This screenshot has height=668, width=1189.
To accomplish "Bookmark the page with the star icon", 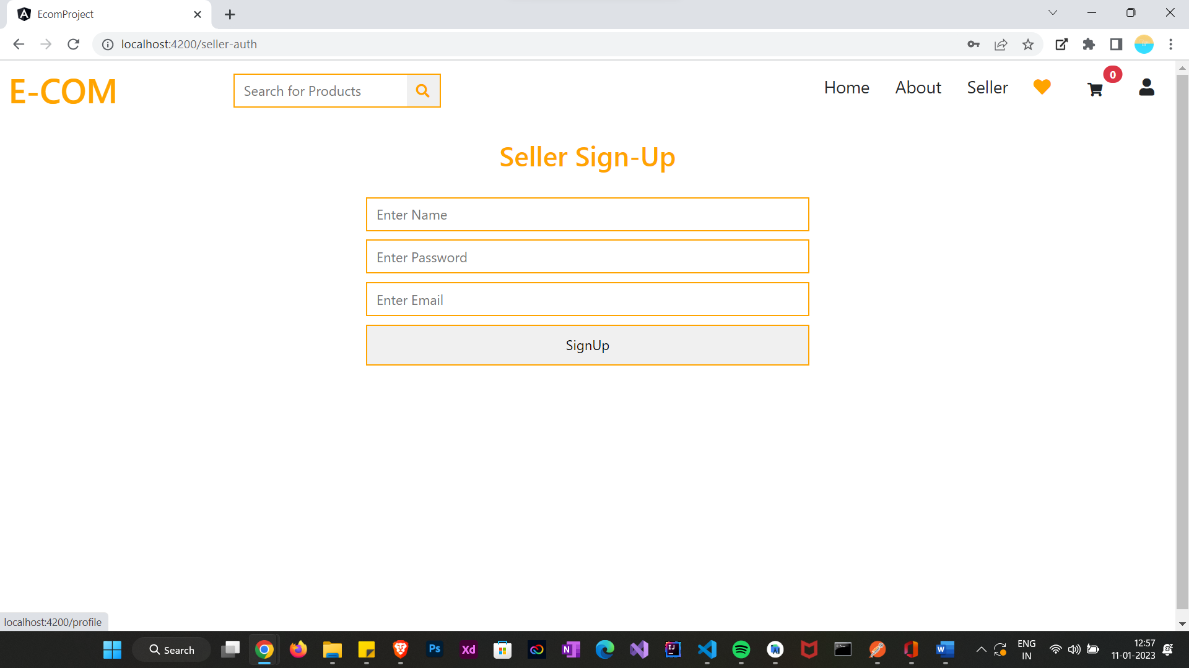I will coord(1028,44).
